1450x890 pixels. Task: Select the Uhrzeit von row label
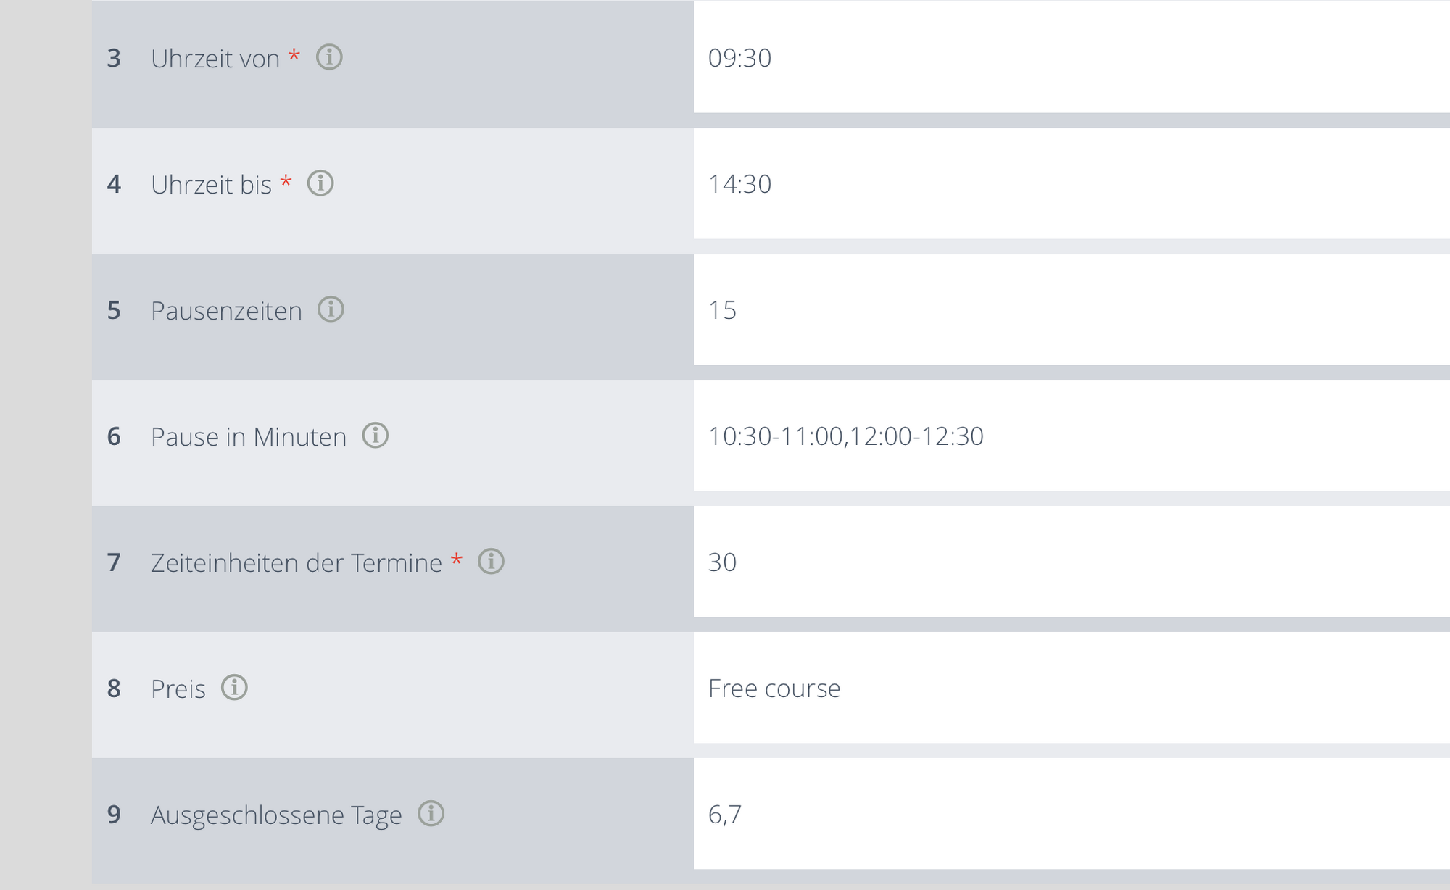[215, 59]
